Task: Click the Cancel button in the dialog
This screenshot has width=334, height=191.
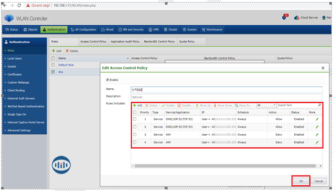Action: pyautogui.click(x=318, y=181)
